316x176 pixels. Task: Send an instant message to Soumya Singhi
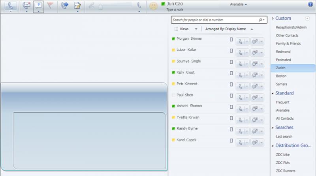pyautogui.click(x=255, y=64)
